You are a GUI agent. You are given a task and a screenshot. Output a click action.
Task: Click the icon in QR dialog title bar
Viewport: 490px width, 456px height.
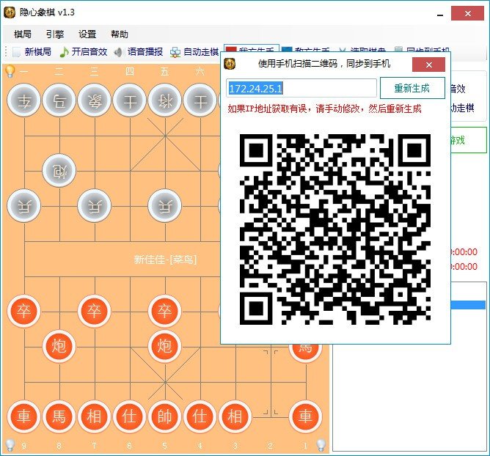[230, 64]
